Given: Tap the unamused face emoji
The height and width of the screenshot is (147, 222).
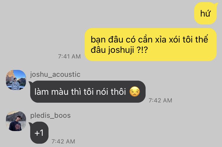Looking at the screenshot, I should click(135, 92).
